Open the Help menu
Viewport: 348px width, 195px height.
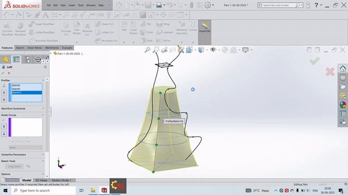[101, 5]
